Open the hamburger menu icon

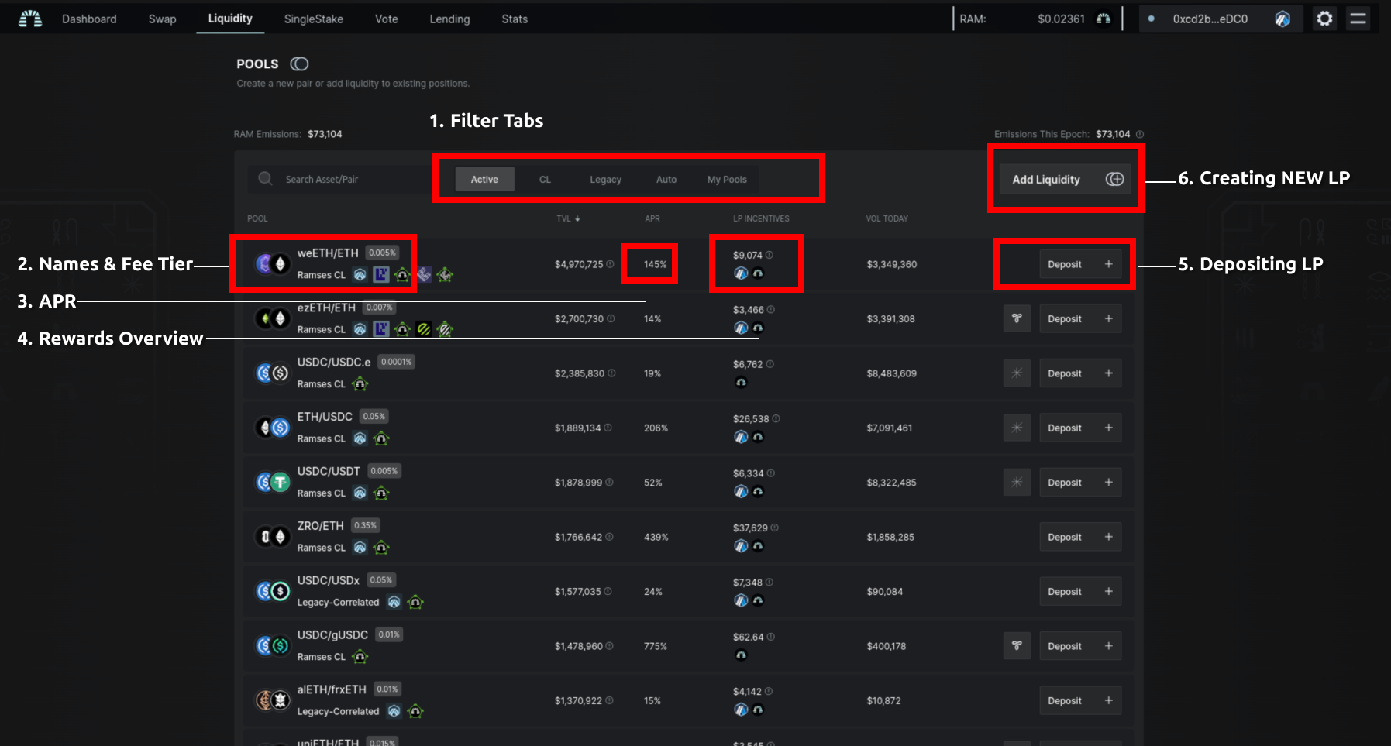tap(1358, 19)
